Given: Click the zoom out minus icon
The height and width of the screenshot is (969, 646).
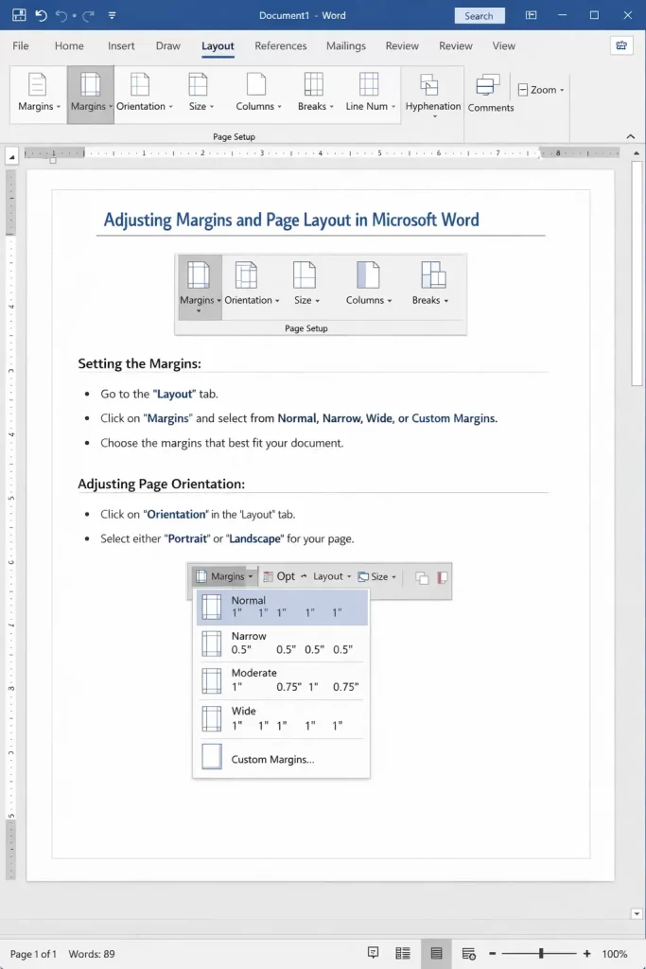Looking at the screenshot, I should (492, 954).
